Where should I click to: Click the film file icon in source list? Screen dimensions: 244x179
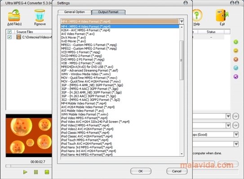click(19, 37)
